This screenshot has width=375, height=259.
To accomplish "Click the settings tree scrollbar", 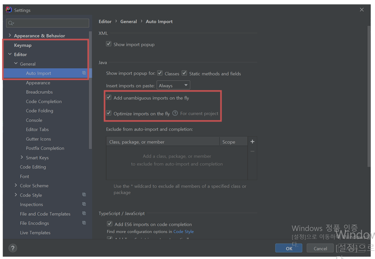I will 90,90.
